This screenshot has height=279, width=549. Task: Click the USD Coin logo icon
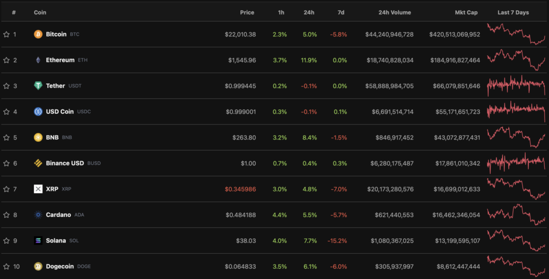[x=38, y=112]
